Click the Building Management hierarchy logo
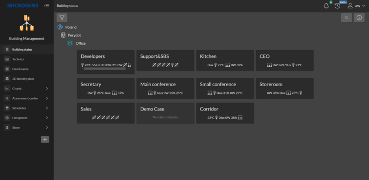 tap(26, 23)
